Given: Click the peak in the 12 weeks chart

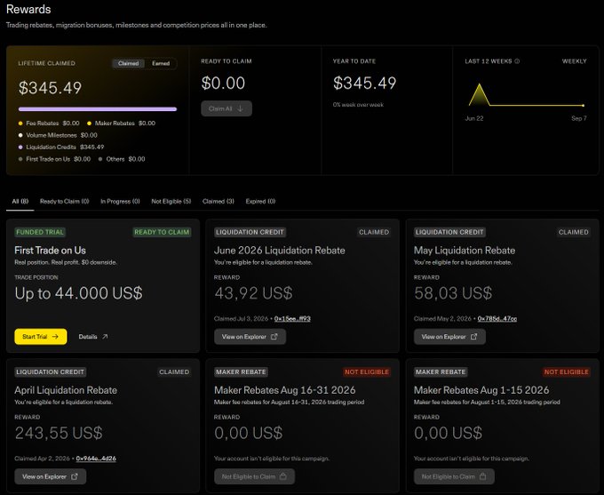Looking at the screenshot, I should [x=479, y=84].
